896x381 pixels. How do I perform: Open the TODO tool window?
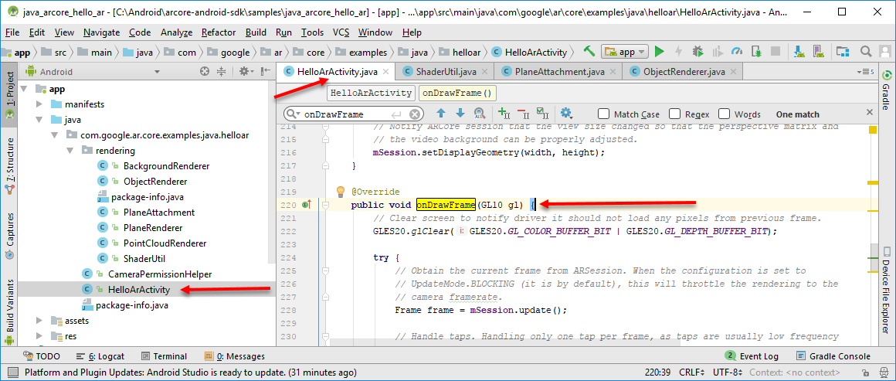pyautogui.click(x=40, y=356)
